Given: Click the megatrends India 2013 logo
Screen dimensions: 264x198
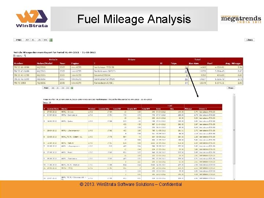Looking at the screenshot, I should (241, 19).
